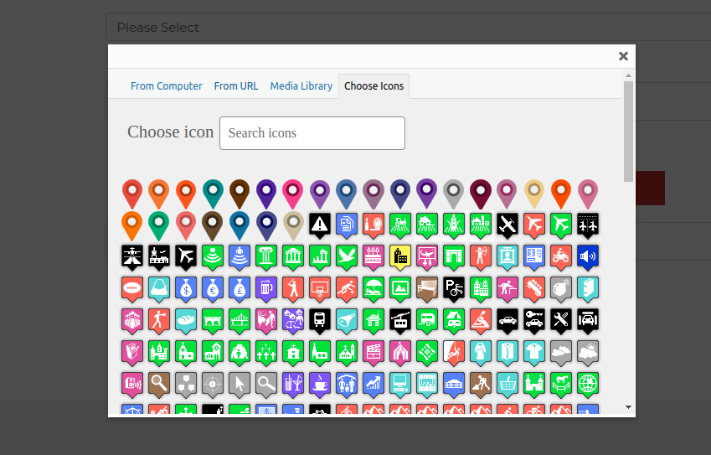Open the Please Select dropdown behind dialog

pyautogui.click(x=408, y=27)
